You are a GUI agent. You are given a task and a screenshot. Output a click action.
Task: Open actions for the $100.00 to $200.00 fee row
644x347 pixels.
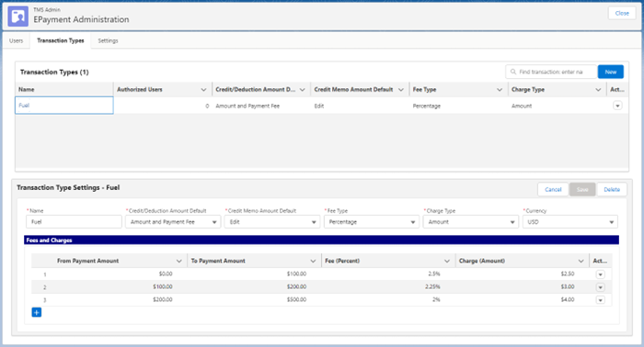(x=600, y=287)
